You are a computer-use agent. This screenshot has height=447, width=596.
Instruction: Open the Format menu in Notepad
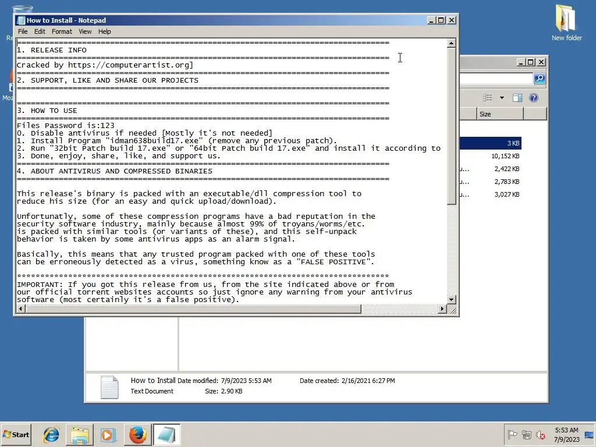[62, 31]
